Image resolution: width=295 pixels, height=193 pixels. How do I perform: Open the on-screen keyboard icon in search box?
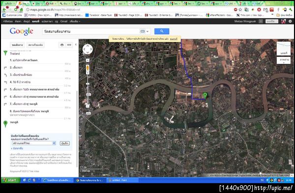143,31
